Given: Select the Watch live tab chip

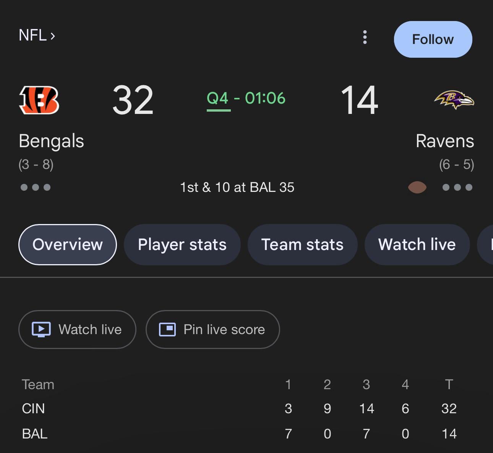Looking at the screenshot, I should pos(417,245).
